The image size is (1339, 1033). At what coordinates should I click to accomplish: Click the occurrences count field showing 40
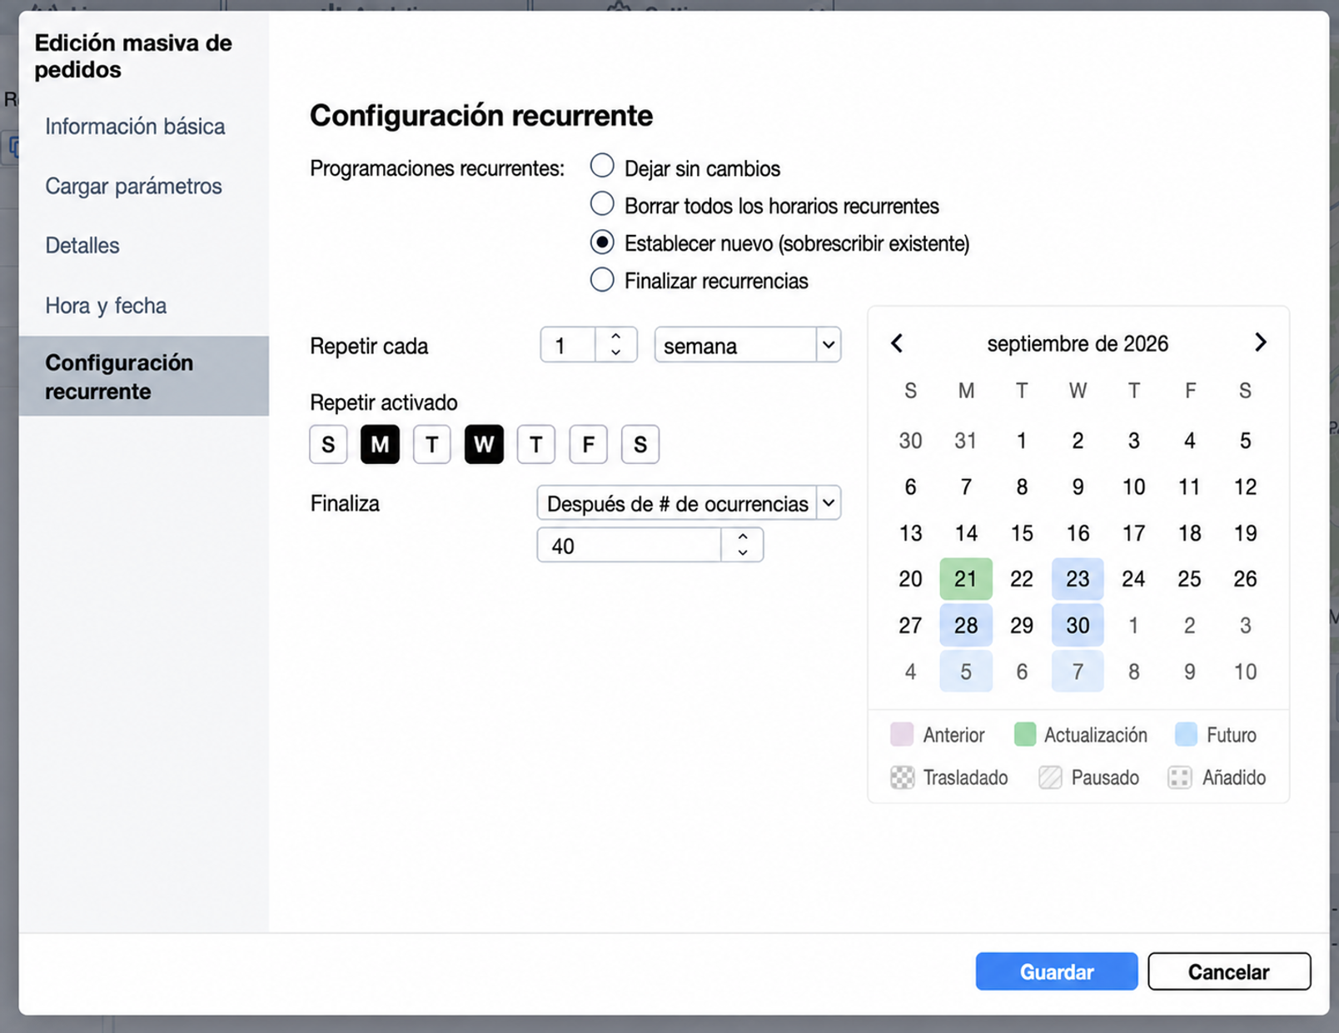pos(630,546)
